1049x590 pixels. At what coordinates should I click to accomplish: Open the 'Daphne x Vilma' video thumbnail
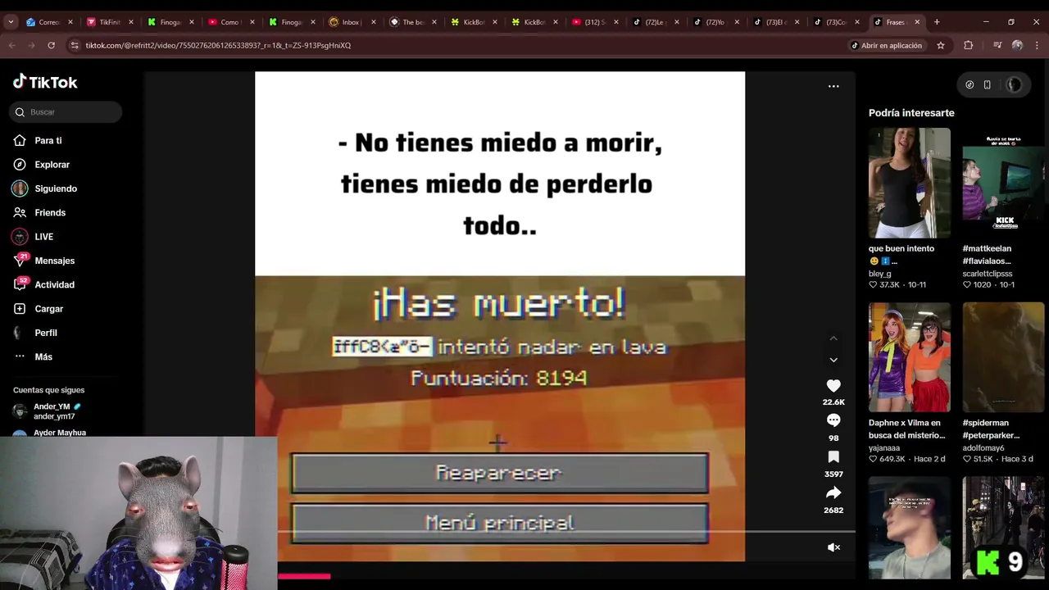point(910,357)
